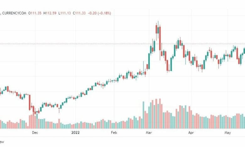Viewport: 245px width, 147px height.
Task: Click the partial TradingView logo text bottom-left
Action: tap(2, 142)
